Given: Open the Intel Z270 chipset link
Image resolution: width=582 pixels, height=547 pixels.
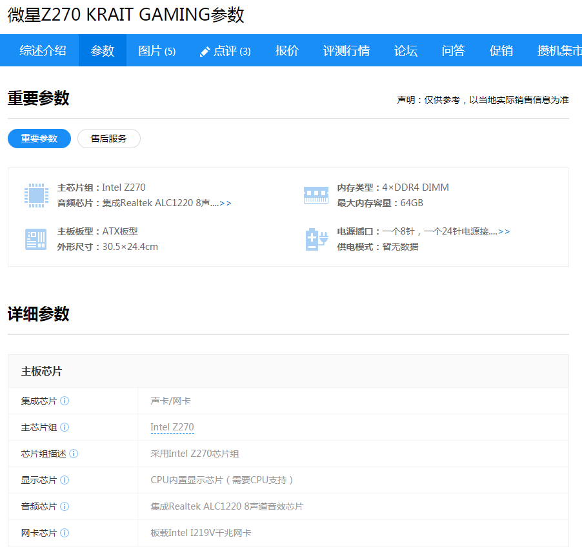Looking at the screenshot, I should tap(172, 427).
